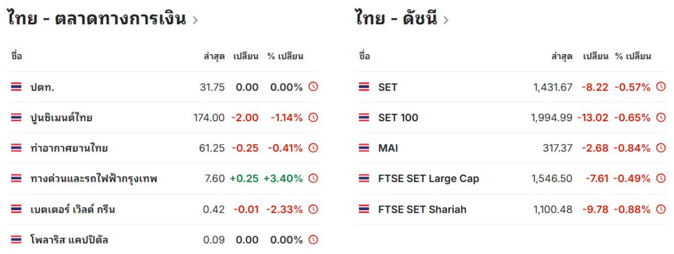The height and width of the screenshot is (254, 674).
Task: Click the clock icon for ทางด่วนและรถไฟฟ้ากรุงเทพ
Action: [x=313, y=179]
